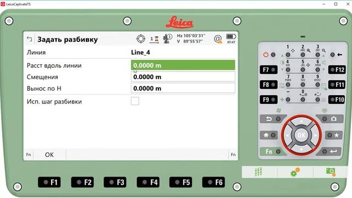This screenshot has height=198, width=352.
Task: Click the F1 function key
Action: click(50, 182)
